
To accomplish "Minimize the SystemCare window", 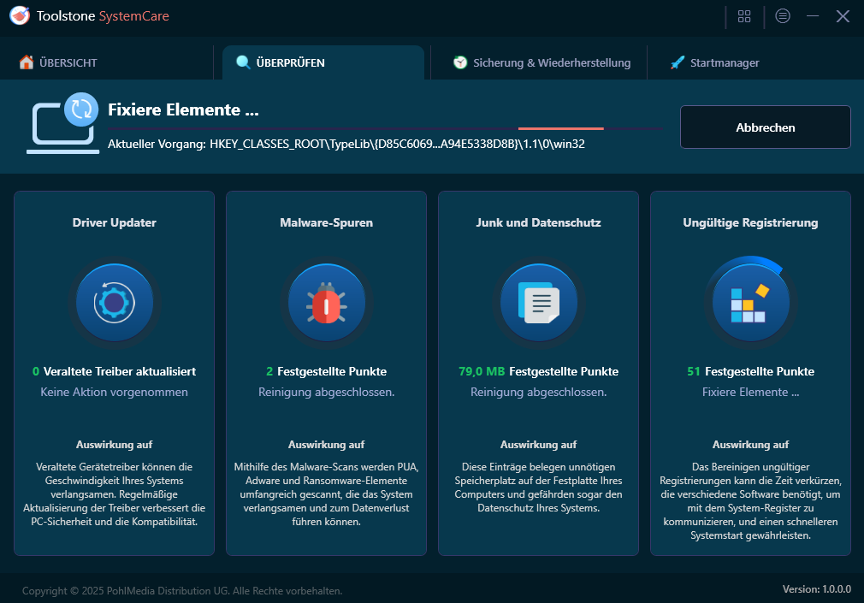I will (813, 16).
